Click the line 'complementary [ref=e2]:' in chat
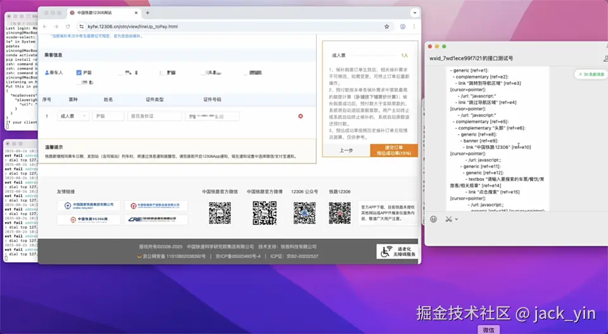The height and width of the screenshot is (334, 608). tap(482, 77)
